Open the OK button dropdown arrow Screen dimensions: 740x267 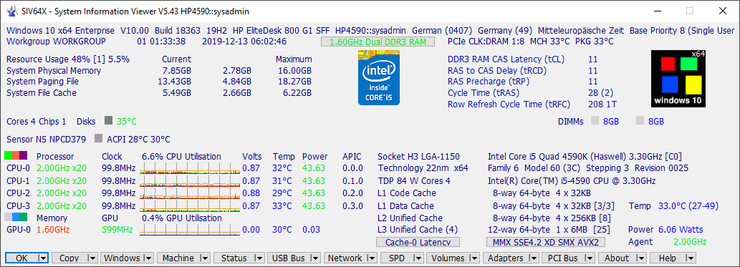43,258
